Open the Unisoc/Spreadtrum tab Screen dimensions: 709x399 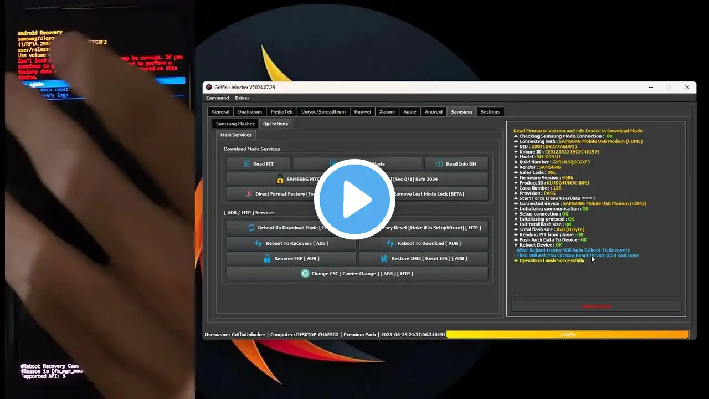tap(323, 112)
